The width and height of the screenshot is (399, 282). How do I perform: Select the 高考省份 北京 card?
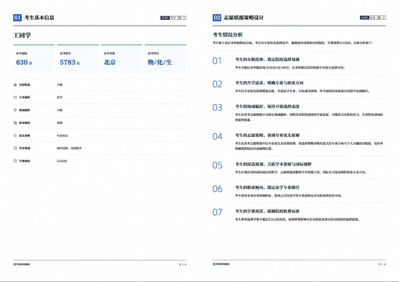(x=122, y=58)
